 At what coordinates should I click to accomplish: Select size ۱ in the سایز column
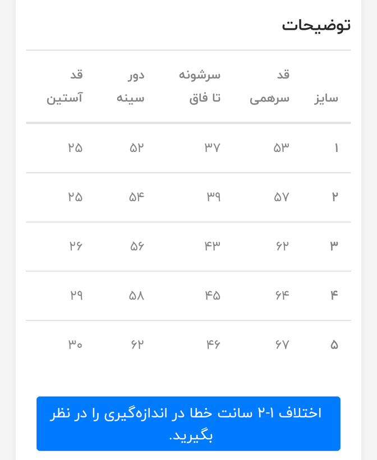pos(336,148)
